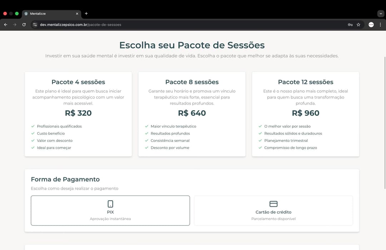The height and width of the screenshot is (250, 386).
Task: Open the saved passwords key icon
Action: coord(350,25)
